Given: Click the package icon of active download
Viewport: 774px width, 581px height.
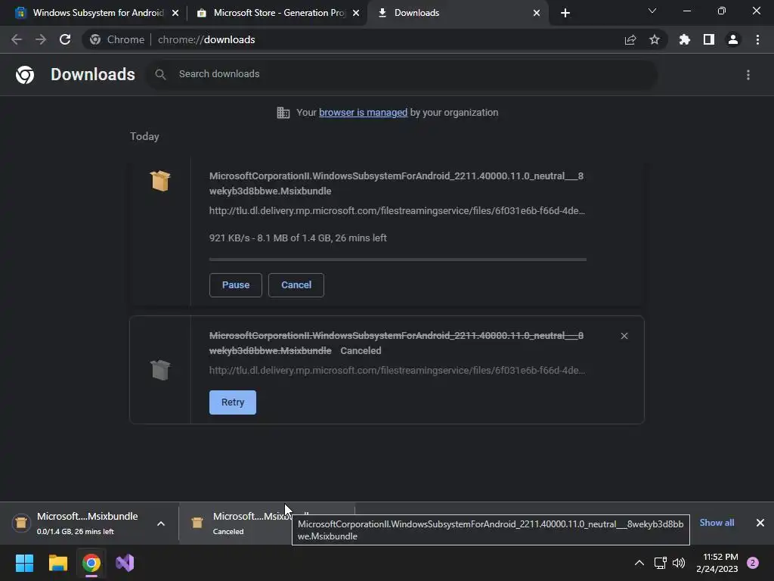Looking at the screenshot, I should pos(160,180).
